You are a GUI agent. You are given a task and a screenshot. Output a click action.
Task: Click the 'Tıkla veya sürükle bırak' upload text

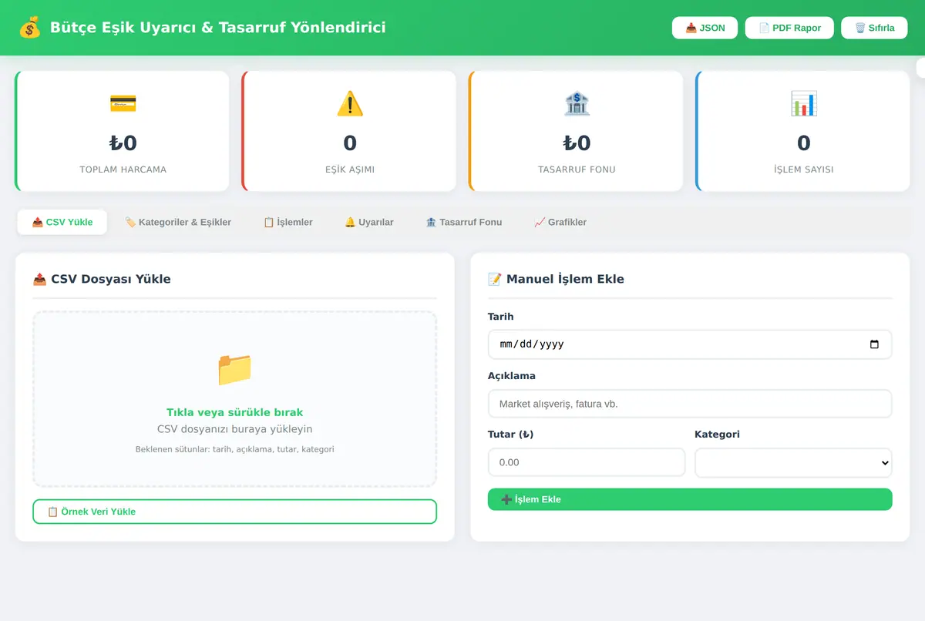[x=235, y=412]
